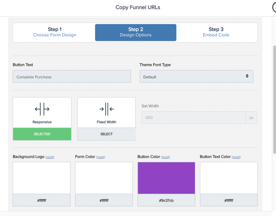Screen dimensions: 276x216
Task: Click the Fixed Width arrows icon
Action: (106, 109)
